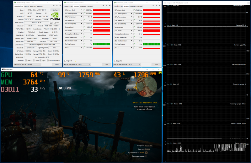Image resolution: width=251 pixels, height=163 pixels.
Task: Click camera icon in GPU-Z window reading 139.0 MHz
Action: 103,6
